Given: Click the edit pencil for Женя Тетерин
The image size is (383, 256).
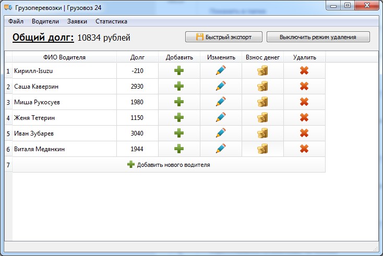Looking at the screenshot, I should tap(221, 117).
